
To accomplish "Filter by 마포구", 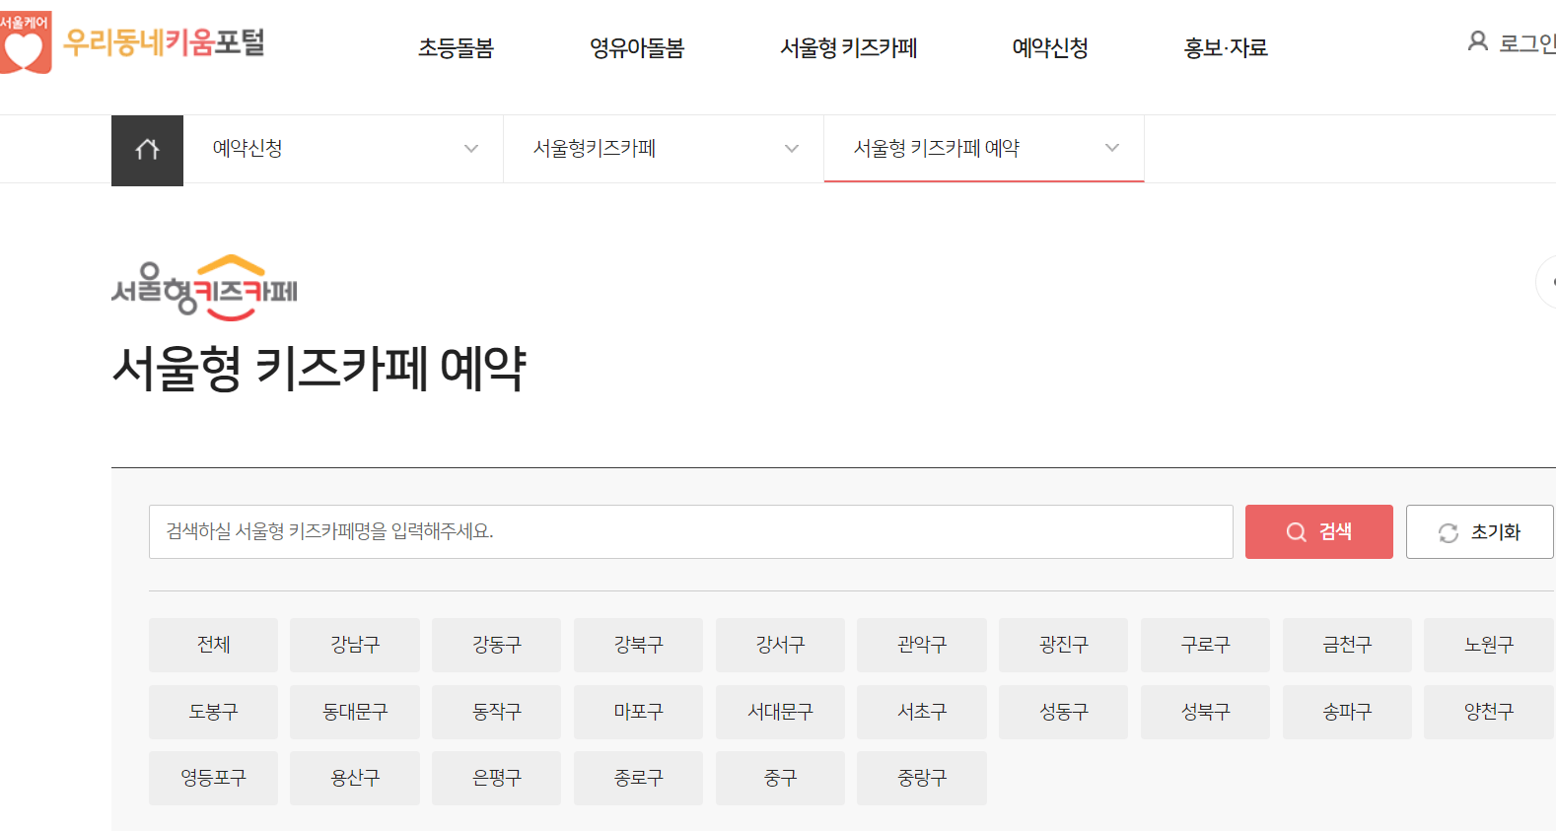I will [638, 712].
